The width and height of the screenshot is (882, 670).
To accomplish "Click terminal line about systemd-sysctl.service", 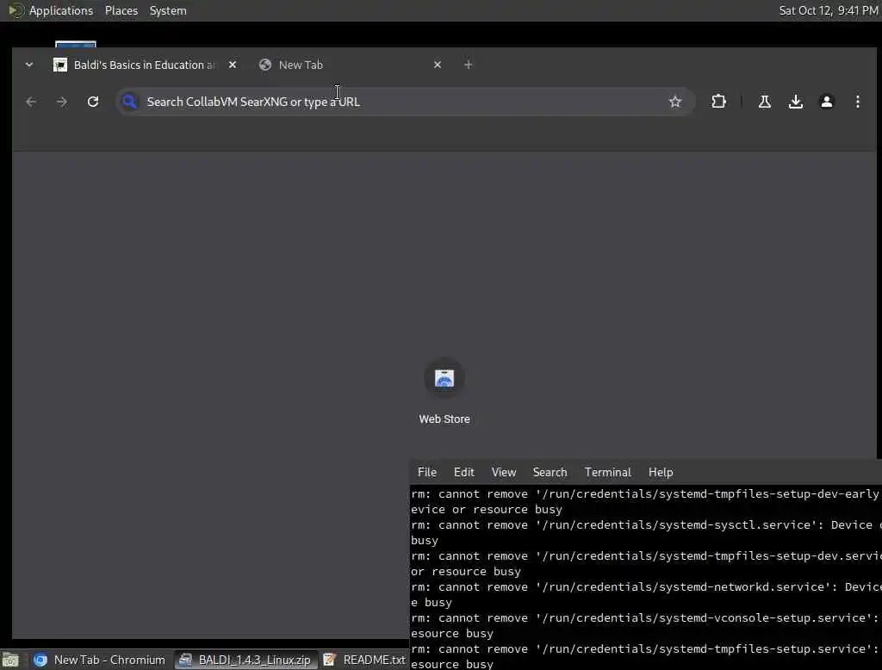I will [x=646, y=524].
